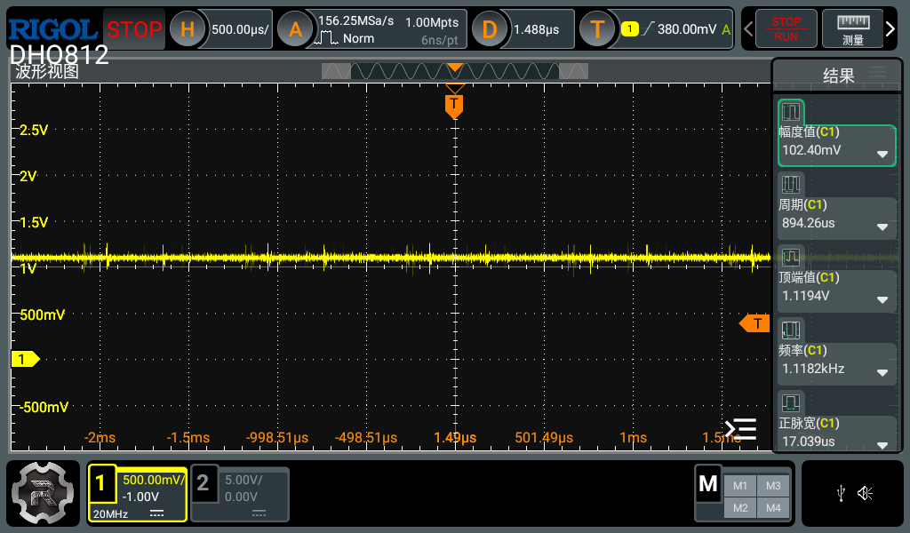Expand the 频率 1.1182kHz dropdown arrow

pyautogui.click(x=882, y=373)
